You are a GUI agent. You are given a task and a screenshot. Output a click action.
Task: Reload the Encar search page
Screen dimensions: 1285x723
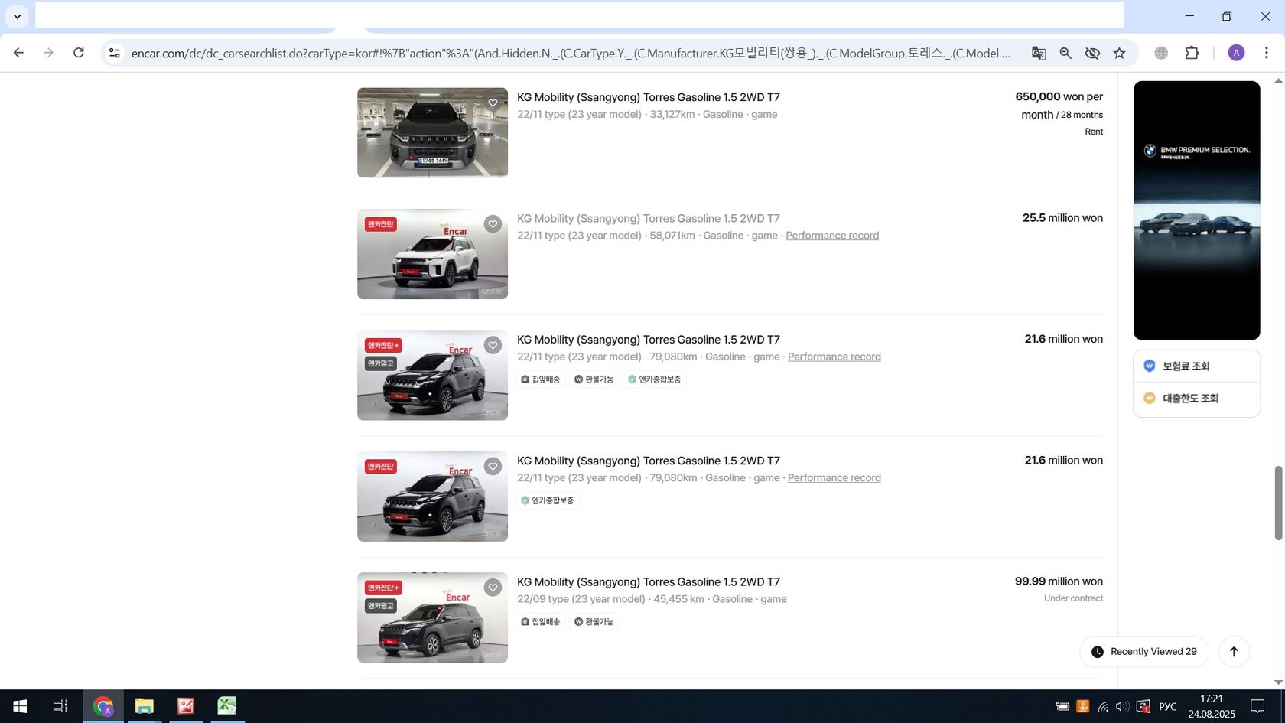pyautogui.click(x=79, y=53)
